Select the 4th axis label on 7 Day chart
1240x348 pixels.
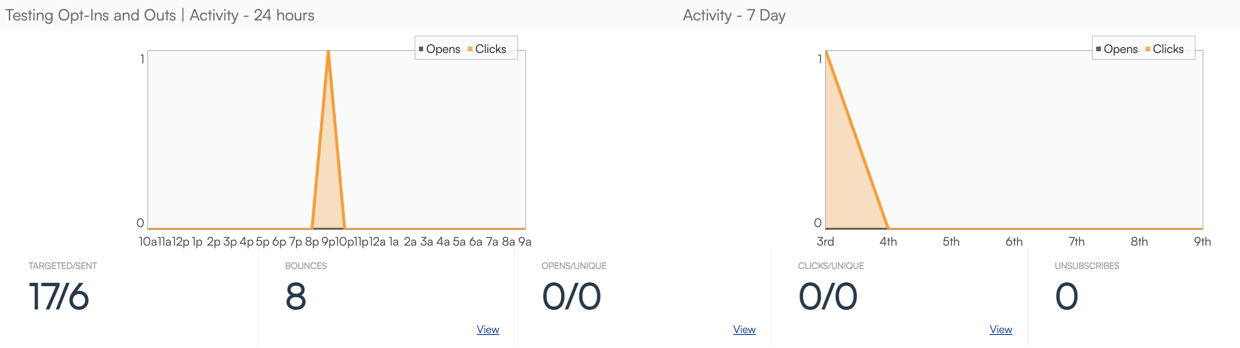(888, 241)
